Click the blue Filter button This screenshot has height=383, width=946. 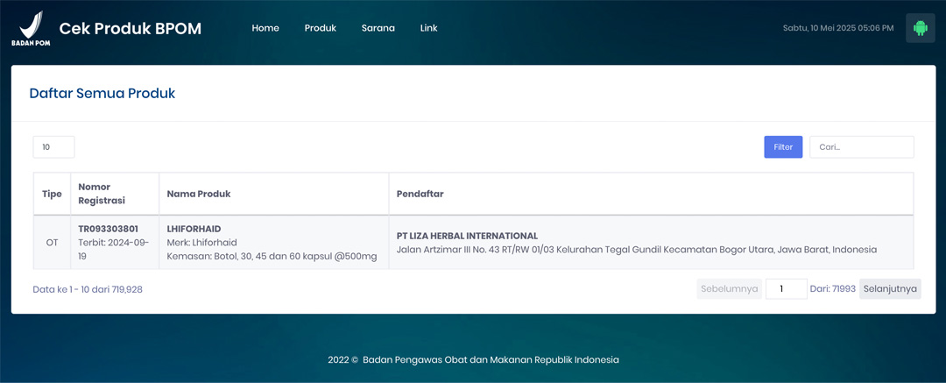click(783, 146)
